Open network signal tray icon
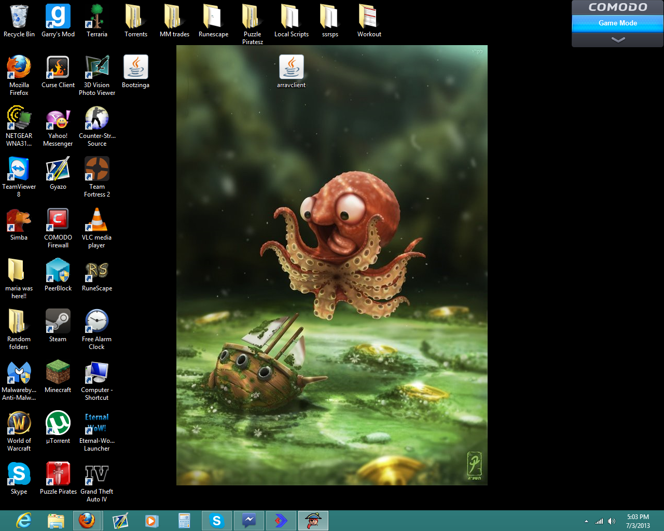Viewport: 664px width, 531px height. point(599,521)
